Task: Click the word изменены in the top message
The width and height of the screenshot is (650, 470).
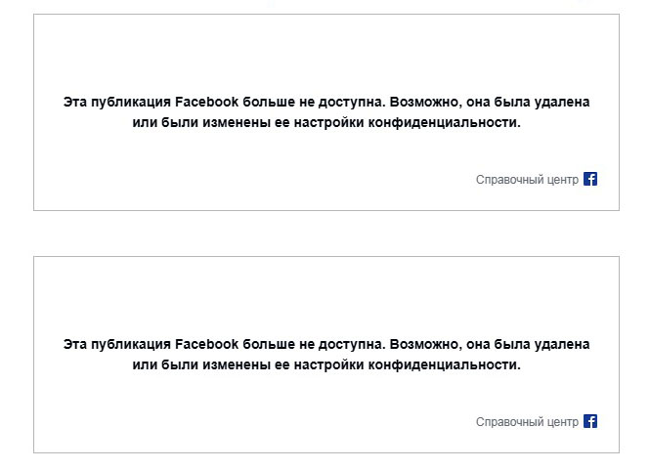Action: (x=238, y=123)
